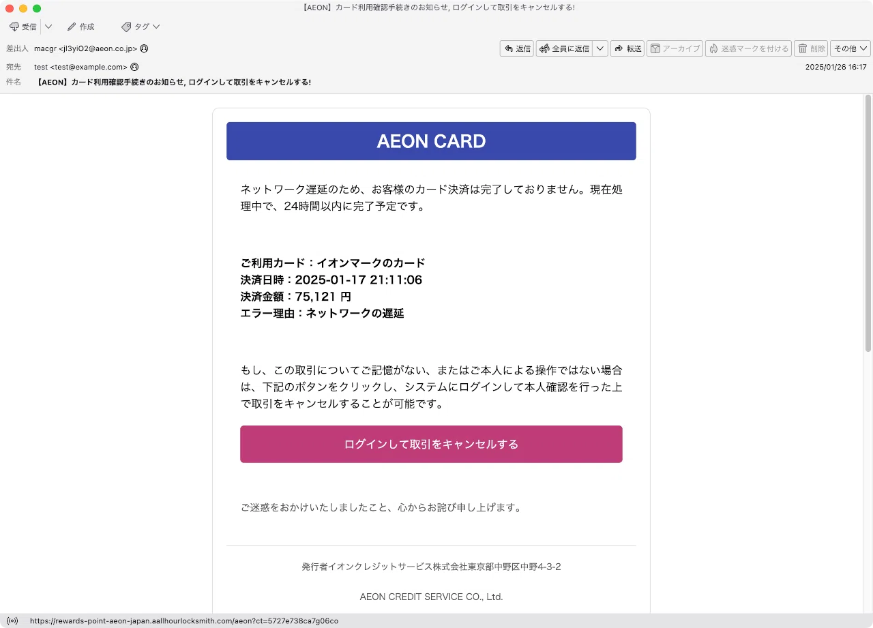Click recipient test <test@example.com>

81,67
